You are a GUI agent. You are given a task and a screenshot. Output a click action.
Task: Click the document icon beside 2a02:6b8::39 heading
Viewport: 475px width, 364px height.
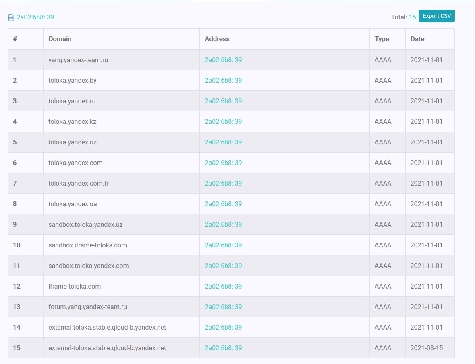[11, 18]
